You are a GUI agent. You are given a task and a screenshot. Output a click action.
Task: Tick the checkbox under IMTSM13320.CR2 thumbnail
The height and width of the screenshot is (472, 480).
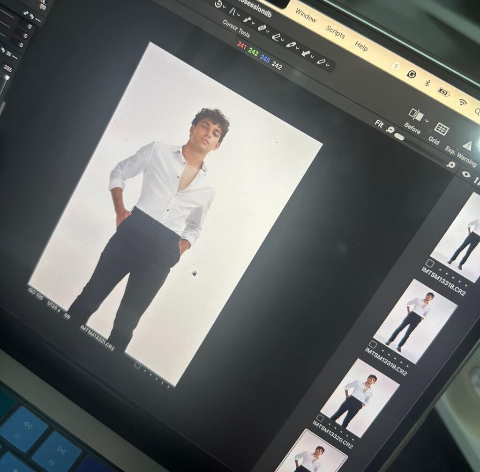click(x=320, y=418)
